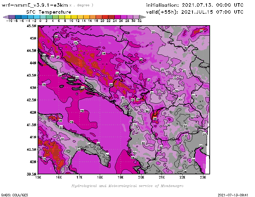Click the '17E' longitude label
The image size is (255, 197).
click(79, 177)
